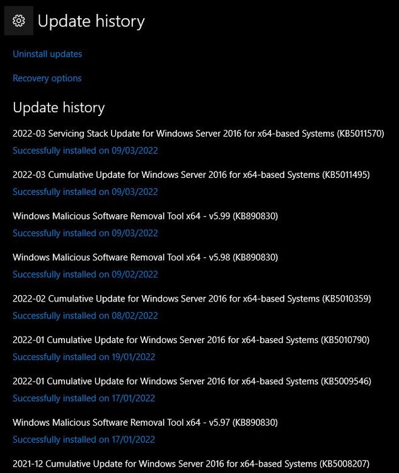Select 2021-12 Cumulative Update KB5008207 entry

coord(191,464)
